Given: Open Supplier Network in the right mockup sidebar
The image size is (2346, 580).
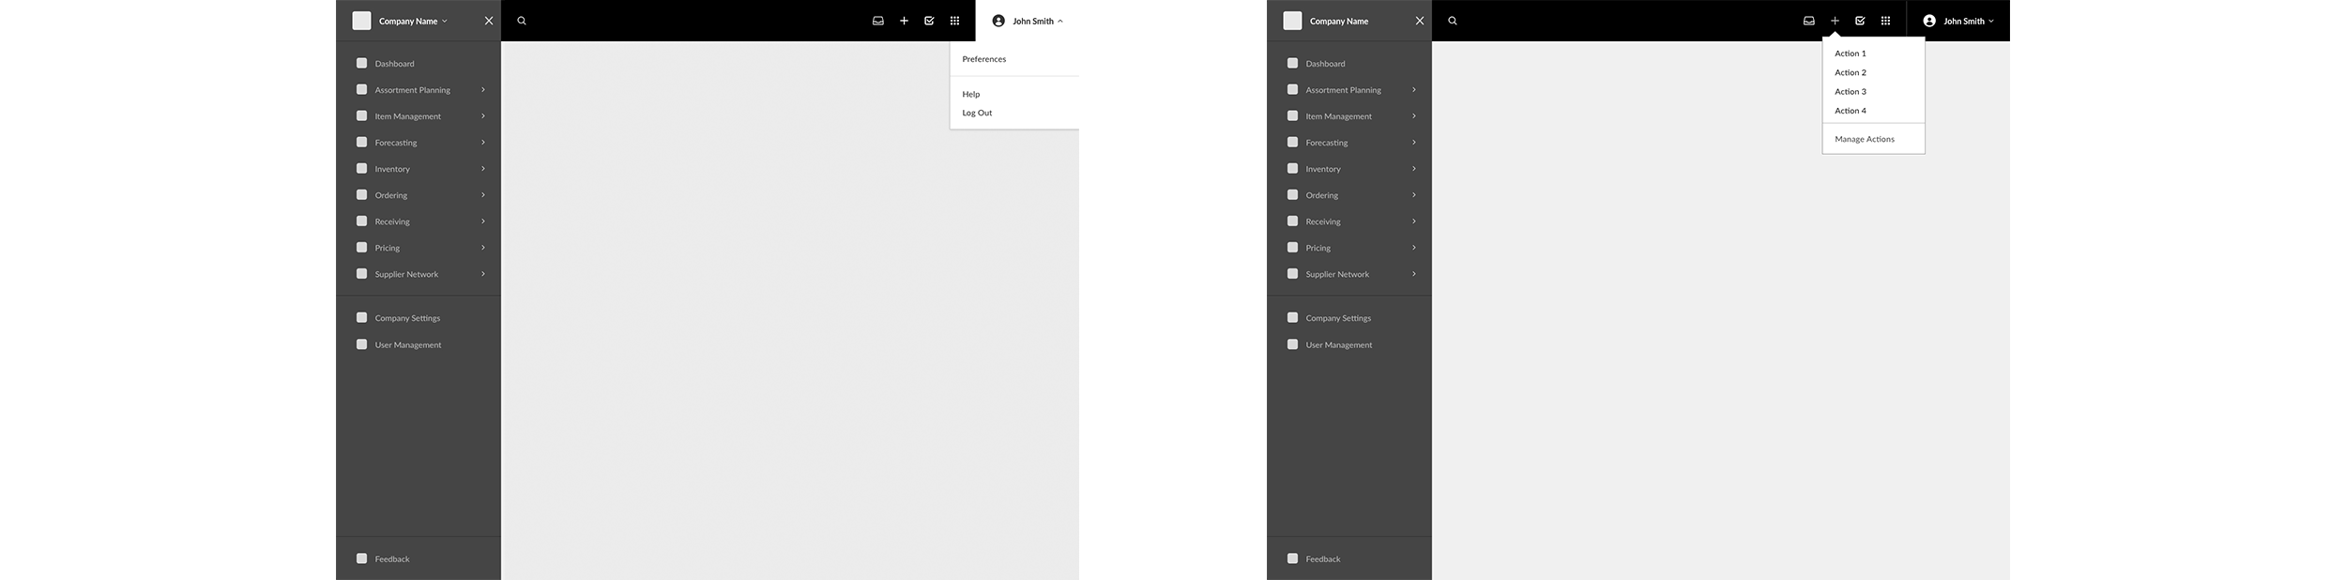Looking at the screenshot, I should coord(1337,274).
